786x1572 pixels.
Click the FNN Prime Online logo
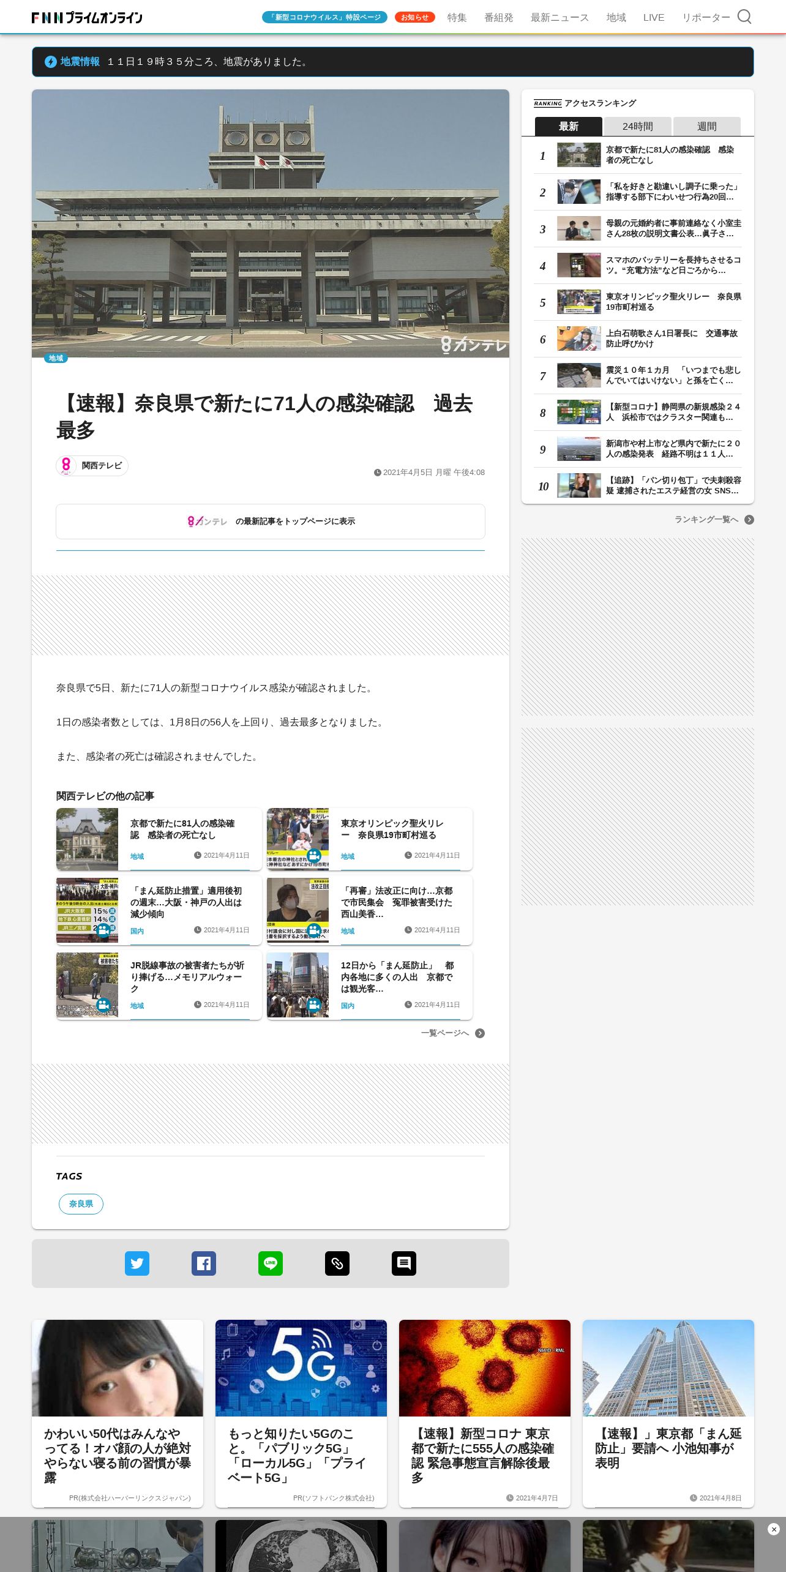pyautogui.click(x=87, y=17)
